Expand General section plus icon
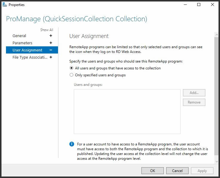The width and height of the screenshot is (220, 178). [51, 36]
